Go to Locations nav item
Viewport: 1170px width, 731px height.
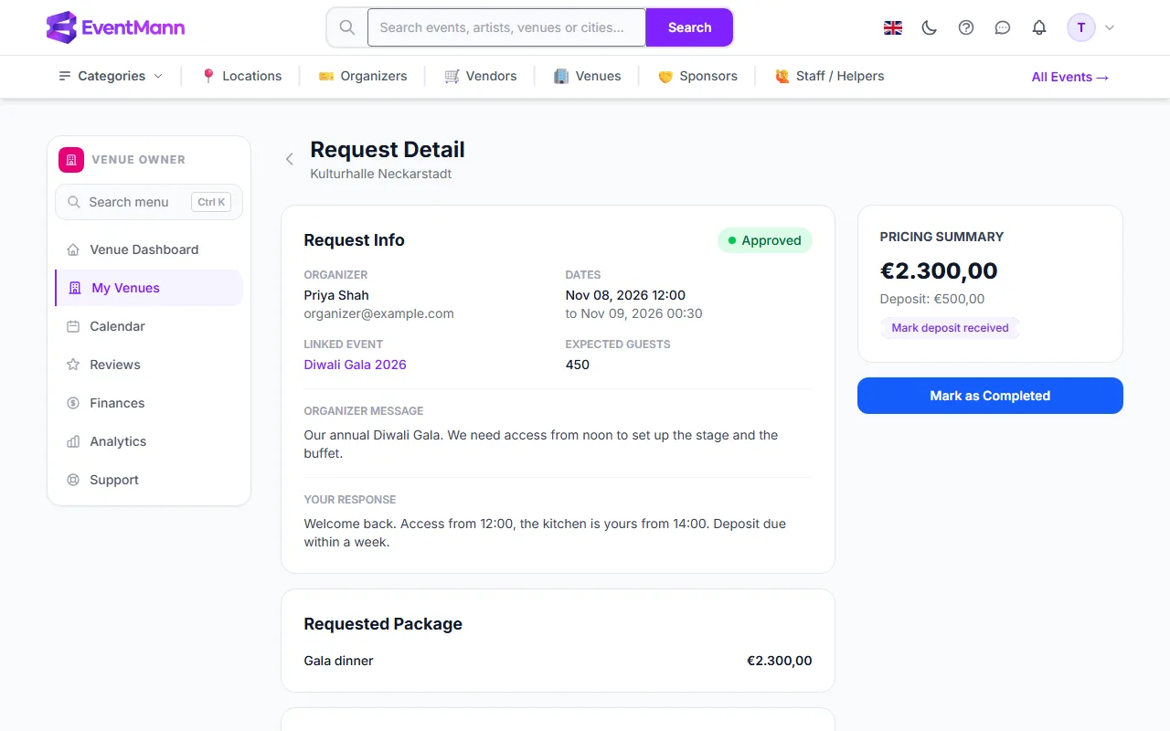(241, 76)
